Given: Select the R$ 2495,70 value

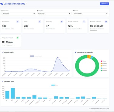Looking at the screenshot, I should [x=96, y=26].
